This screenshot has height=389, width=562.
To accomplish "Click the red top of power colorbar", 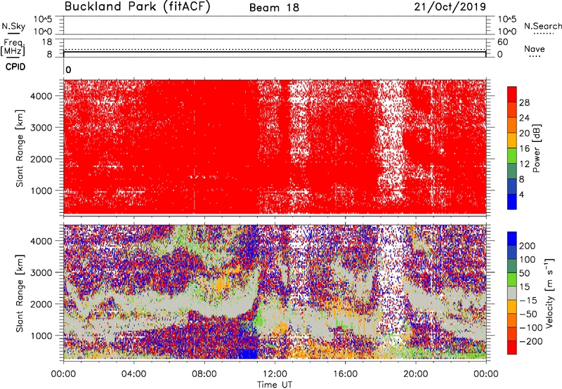I will tap(512, 94).
